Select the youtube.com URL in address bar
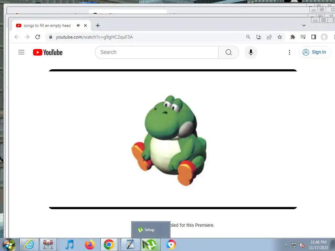 pyautogui.click(x=94, y=37)
